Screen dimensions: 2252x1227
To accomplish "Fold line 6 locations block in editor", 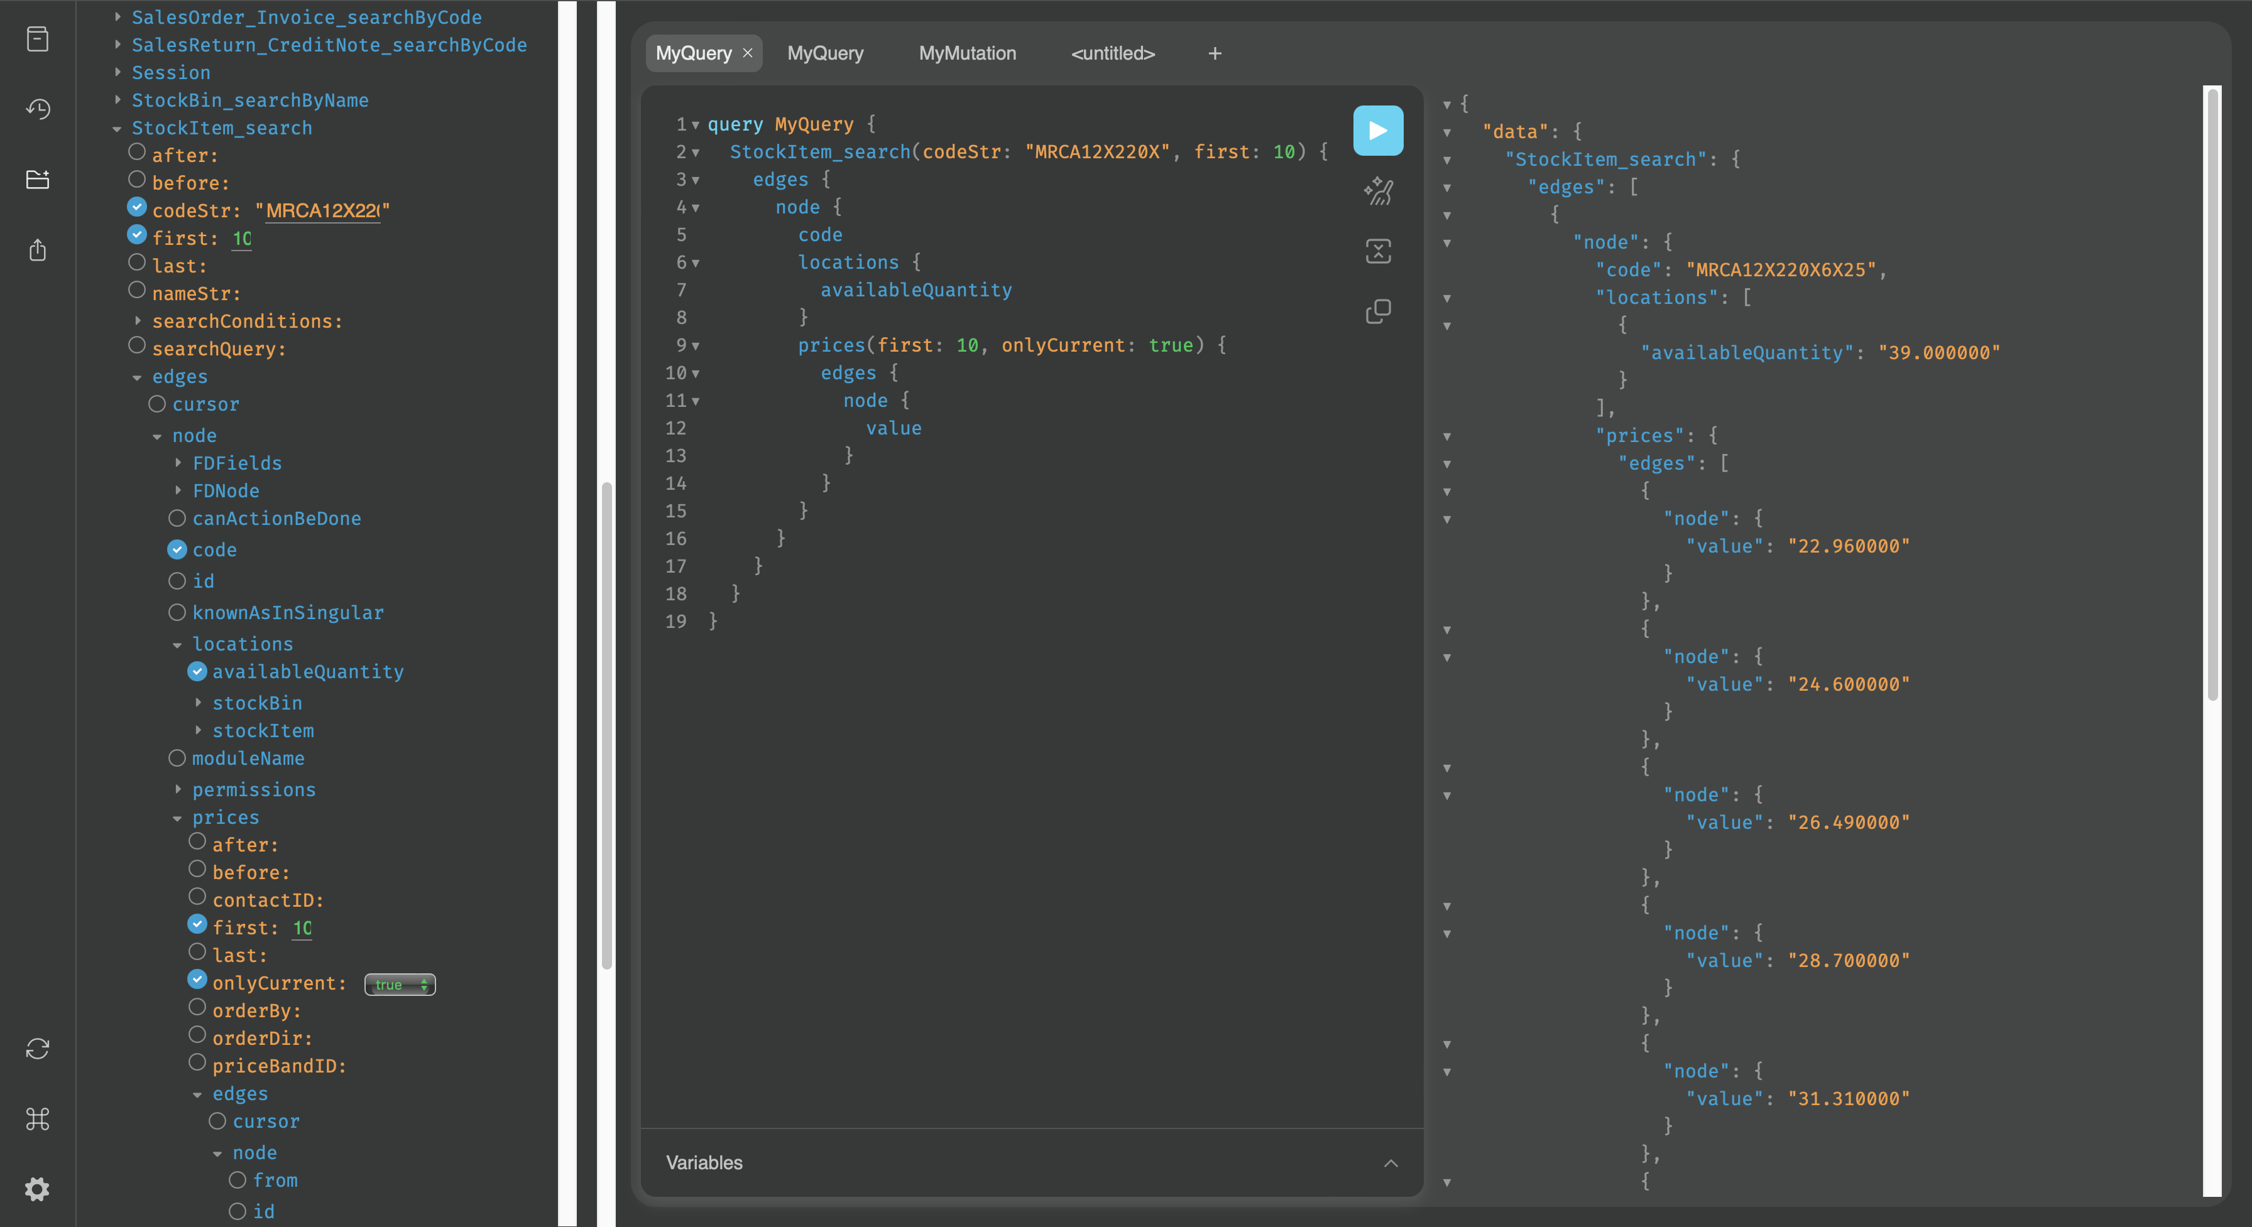I will 696,263.
